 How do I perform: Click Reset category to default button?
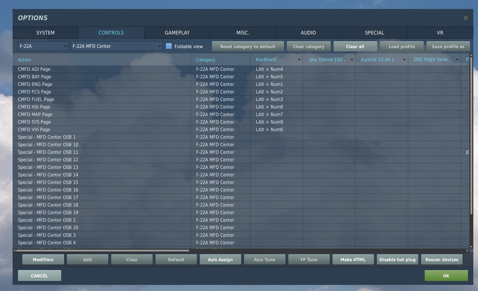pyautogui.click(x=248, y=47)
